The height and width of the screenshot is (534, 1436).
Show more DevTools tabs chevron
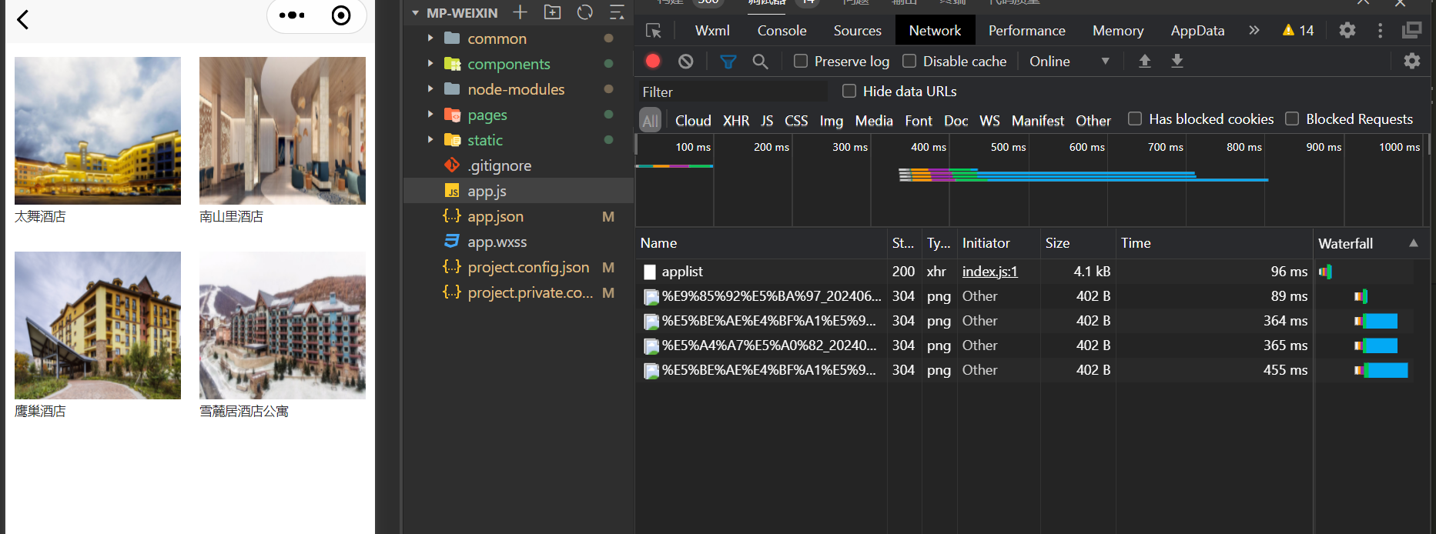tap(1254, 30)
